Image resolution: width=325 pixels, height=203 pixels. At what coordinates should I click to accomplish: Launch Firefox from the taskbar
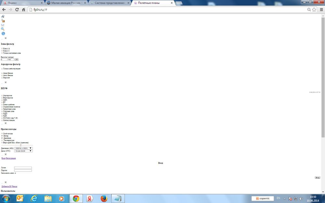[104, 198]
